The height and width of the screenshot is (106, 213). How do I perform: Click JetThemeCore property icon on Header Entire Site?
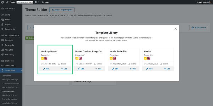coord(111,58)
